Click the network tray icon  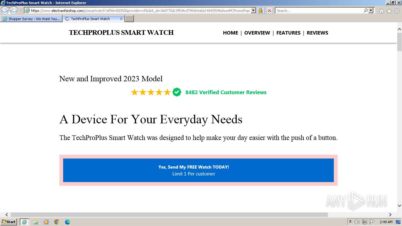pos(365,222)
